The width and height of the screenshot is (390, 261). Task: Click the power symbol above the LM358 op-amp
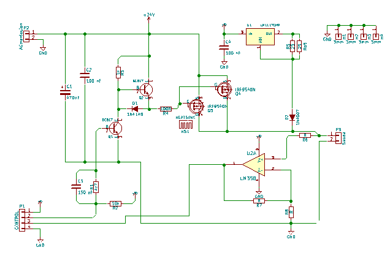tap(259, 137)
